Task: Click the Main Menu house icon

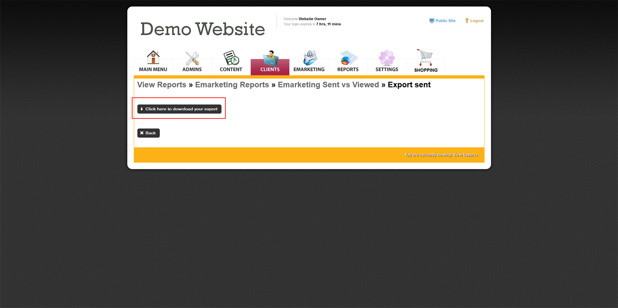Action: coord(153,58)
